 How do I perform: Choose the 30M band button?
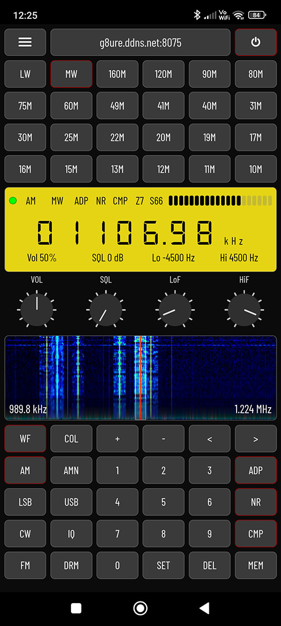[25, 138]
